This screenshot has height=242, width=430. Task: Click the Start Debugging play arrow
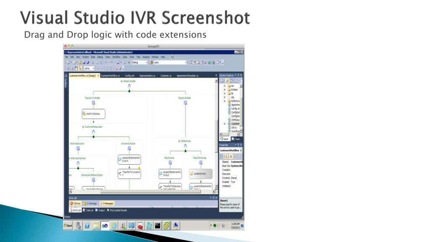[x=129, y=63]
